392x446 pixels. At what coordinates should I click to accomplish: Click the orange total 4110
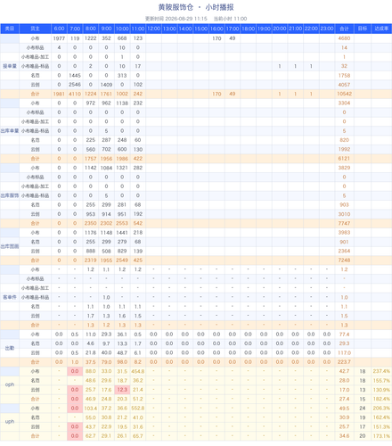click(75, 94)
